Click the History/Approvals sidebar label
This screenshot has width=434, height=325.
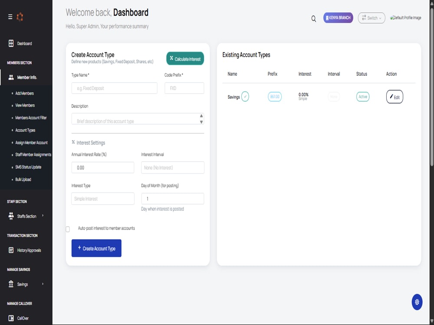click(x=29, y=250)
